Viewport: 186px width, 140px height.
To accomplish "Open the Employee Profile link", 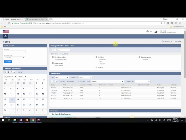I will [61, 60].
